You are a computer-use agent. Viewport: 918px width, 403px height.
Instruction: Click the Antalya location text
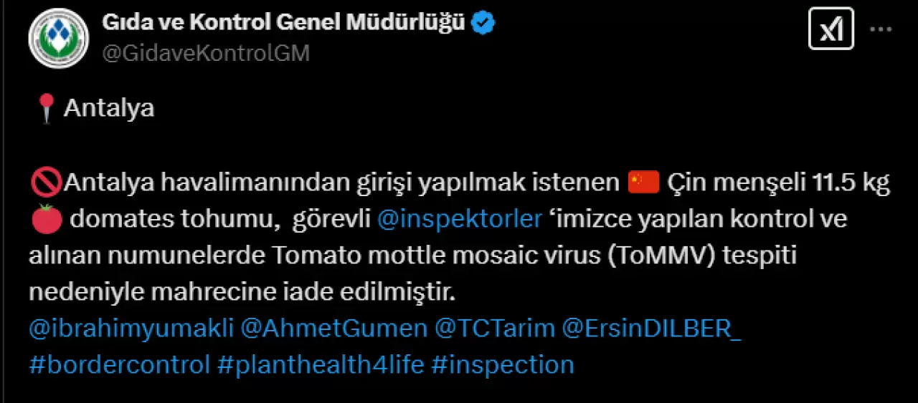tap(109, 108)
